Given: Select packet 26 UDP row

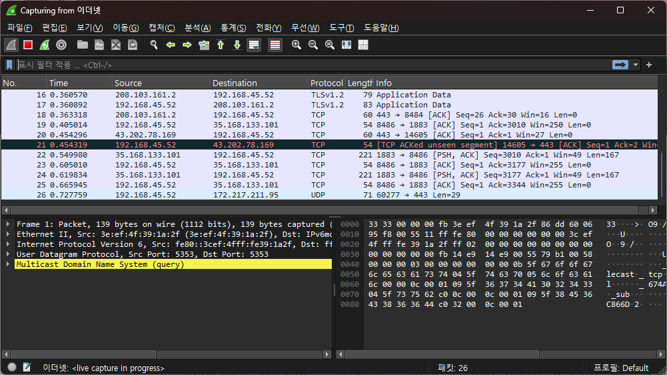Looking at the screenshot, I should tap(329, 195).
